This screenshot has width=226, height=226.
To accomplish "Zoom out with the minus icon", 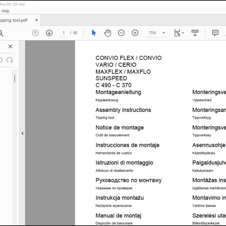I will pyautogui.click(x=121, y=33).
